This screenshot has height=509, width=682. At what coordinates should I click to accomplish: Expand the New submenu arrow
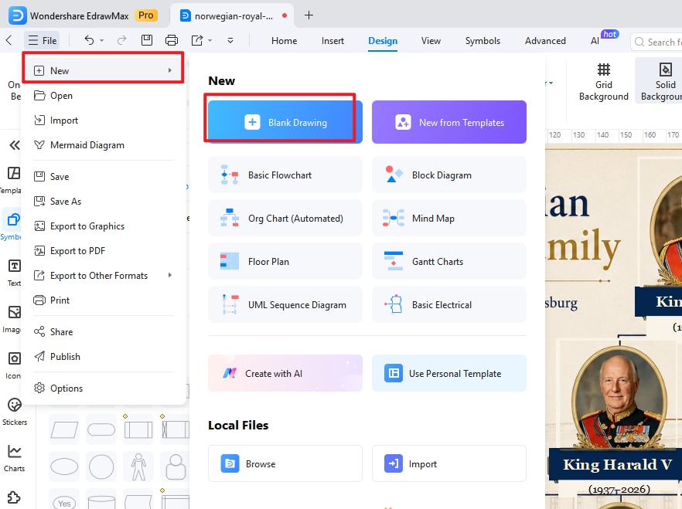170,70
